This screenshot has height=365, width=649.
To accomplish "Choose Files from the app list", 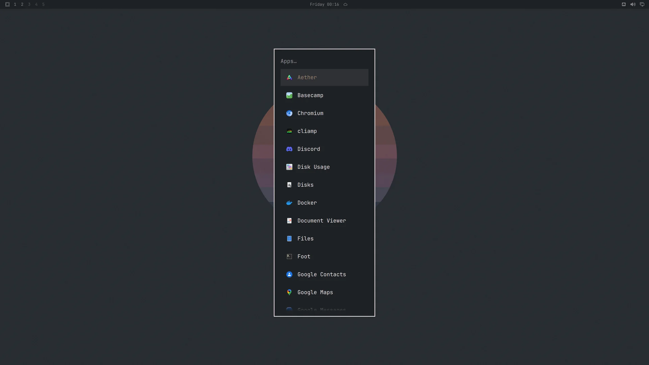I will click(324, 239).
